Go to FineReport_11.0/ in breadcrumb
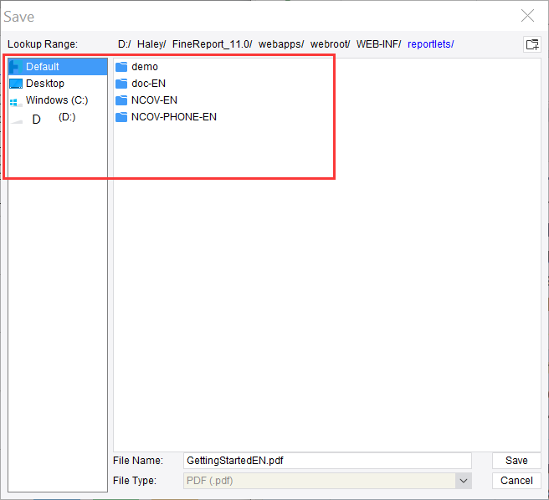This screenshot has height=500, width=549. (212, 44)
